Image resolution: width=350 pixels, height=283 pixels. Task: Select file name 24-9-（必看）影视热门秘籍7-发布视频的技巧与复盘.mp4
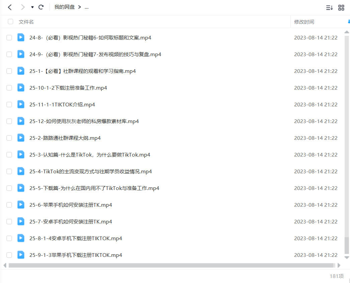coord(95,55)
